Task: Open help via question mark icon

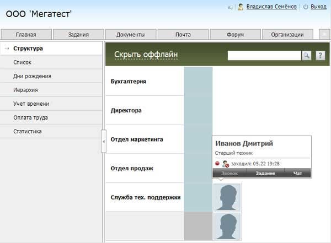Action: [x=320, y=56]
